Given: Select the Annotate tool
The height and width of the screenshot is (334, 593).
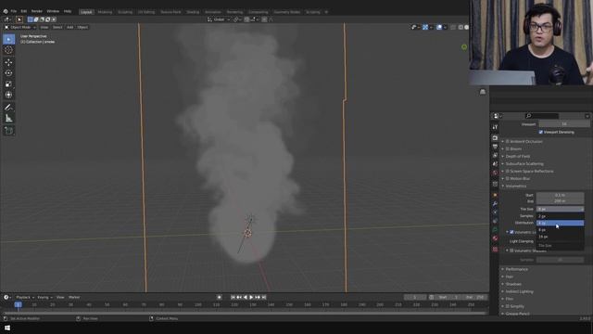Looking at the screenshot, I should click(8, 108).
